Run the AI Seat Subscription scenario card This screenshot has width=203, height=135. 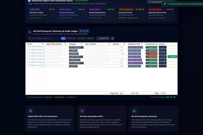coord(72,14)
